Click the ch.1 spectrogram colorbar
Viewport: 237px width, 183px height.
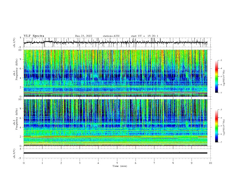(216, 77)
